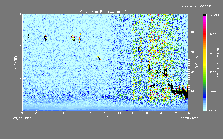Screen dimensions: 223x139
Task: Click the 10 km tick label on the left axis
Action: [20, 46]
